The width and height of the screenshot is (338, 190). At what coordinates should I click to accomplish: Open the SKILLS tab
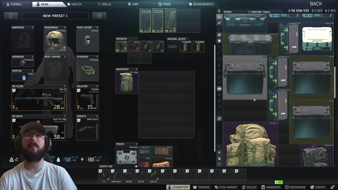[x=104, y=4]
